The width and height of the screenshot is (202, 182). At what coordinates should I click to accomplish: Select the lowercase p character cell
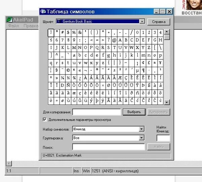(160, 55)
